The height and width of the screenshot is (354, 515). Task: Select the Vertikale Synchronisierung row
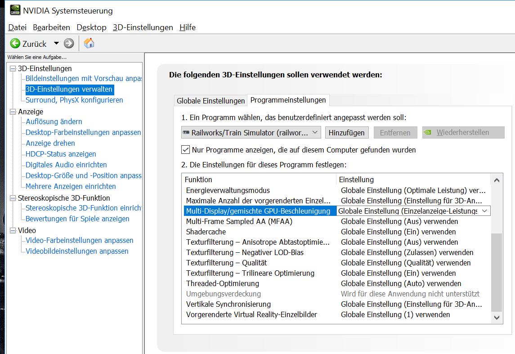[x=228, y=304]
